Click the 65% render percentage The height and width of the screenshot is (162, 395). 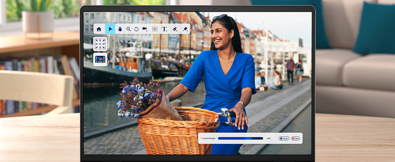[x=269, y=139]
